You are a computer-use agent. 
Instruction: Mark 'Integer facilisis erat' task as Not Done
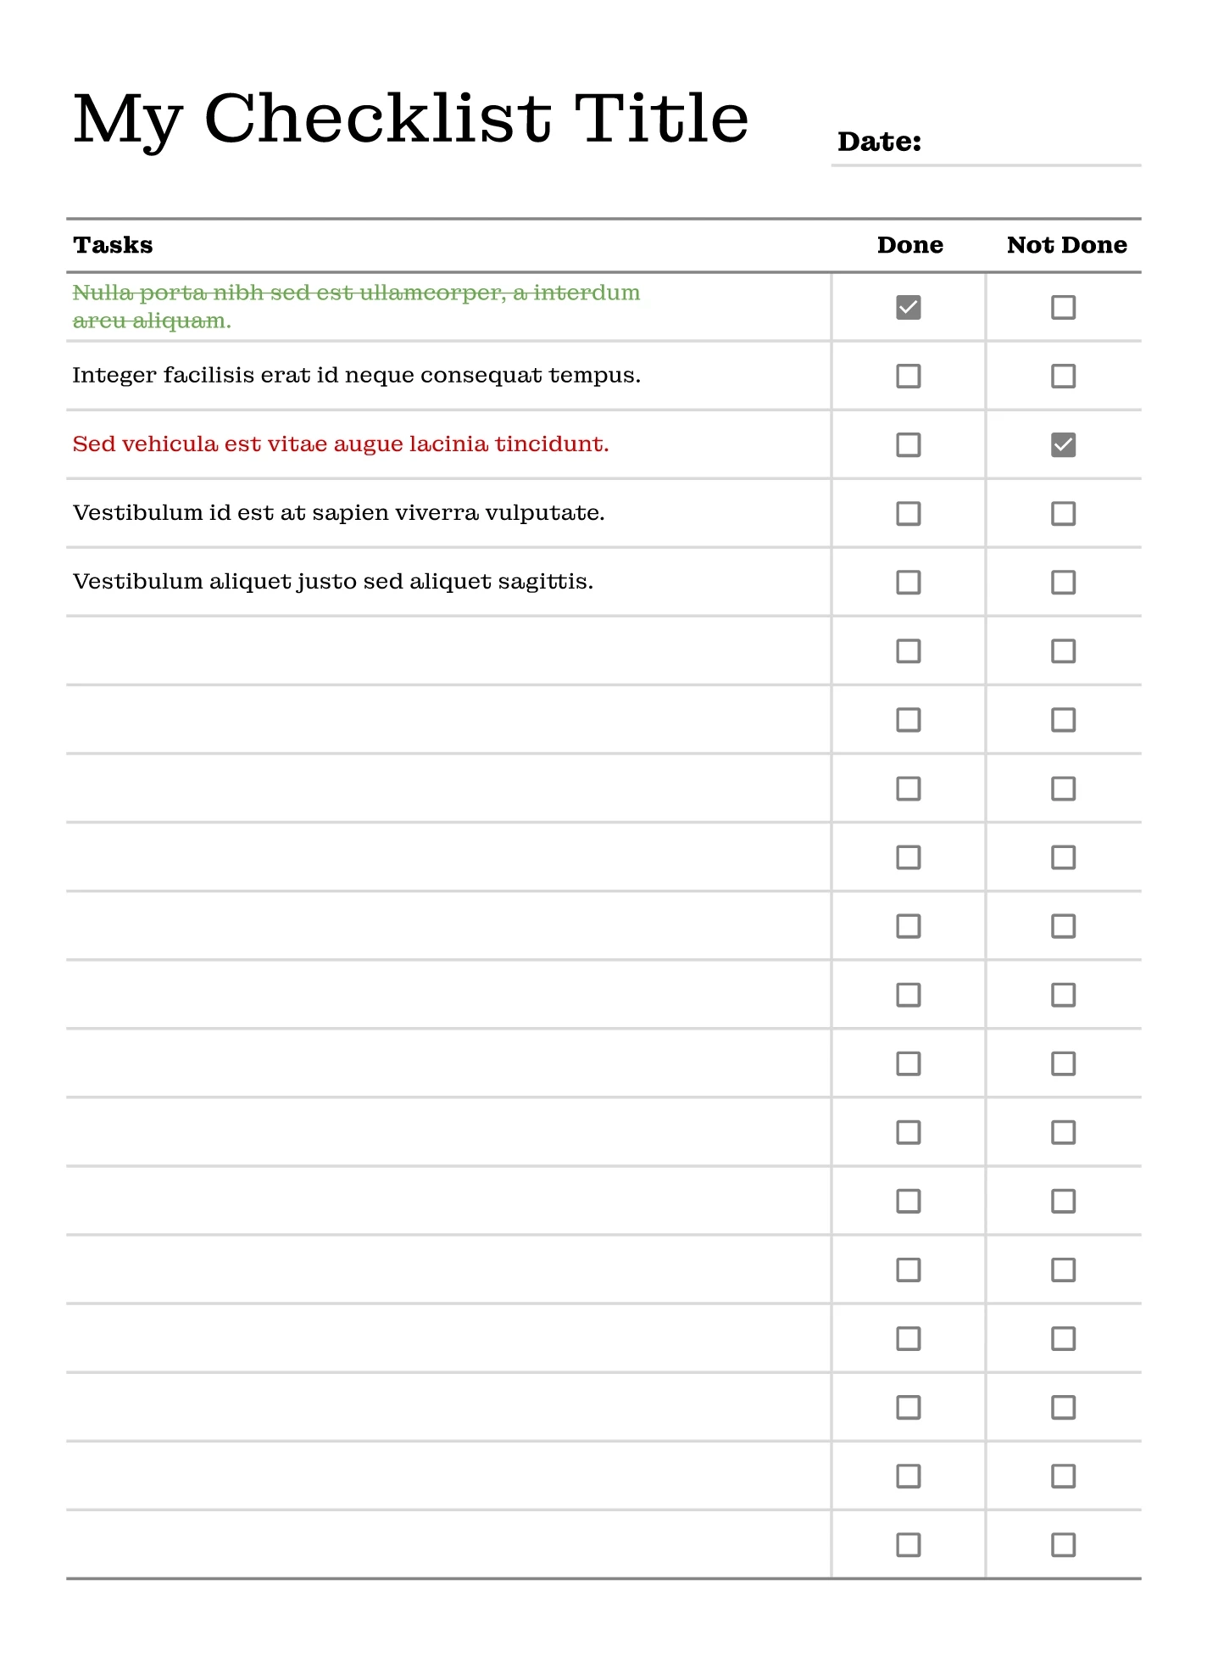tap(1063, 376)
